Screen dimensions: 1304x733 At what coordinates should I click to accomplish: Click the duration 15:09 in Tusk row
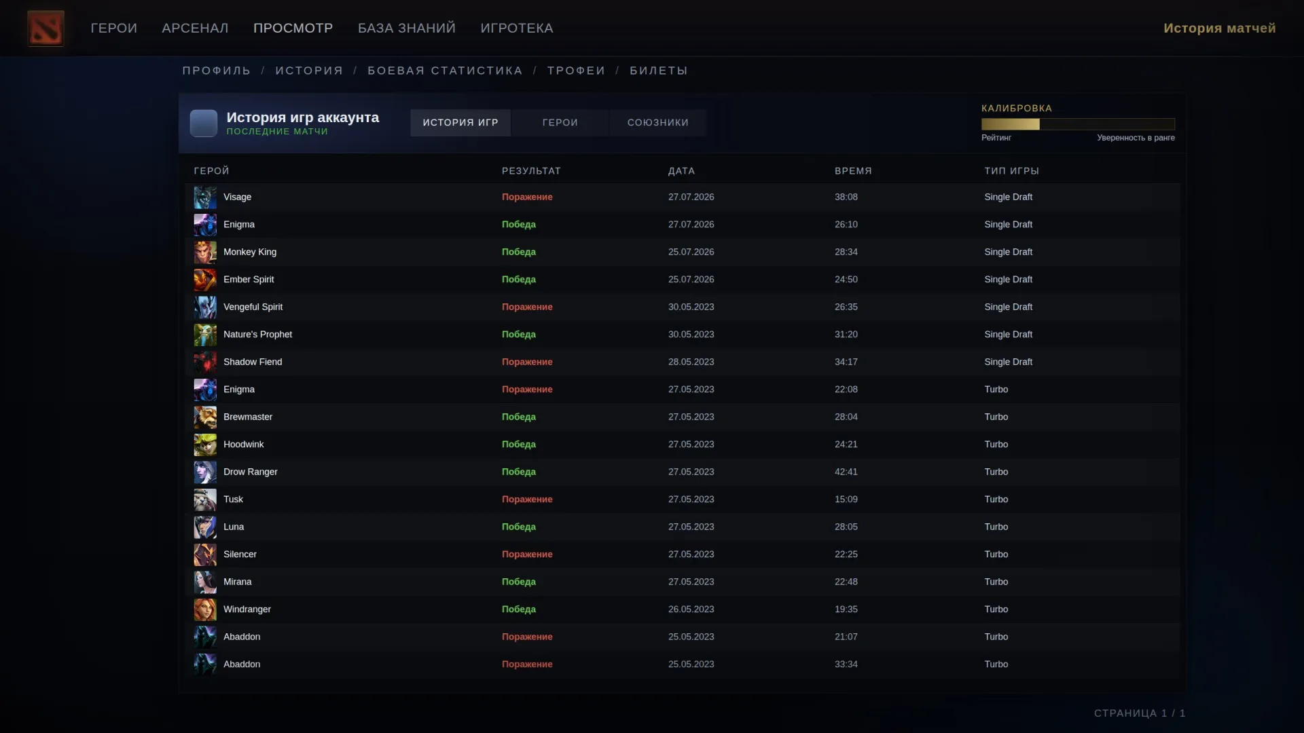(846, 500)
